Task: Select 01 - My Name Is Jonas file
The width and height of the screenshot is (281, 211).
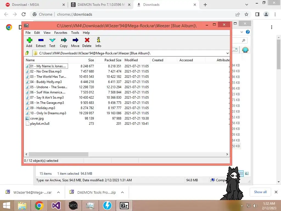Action: tap(47, 66)
